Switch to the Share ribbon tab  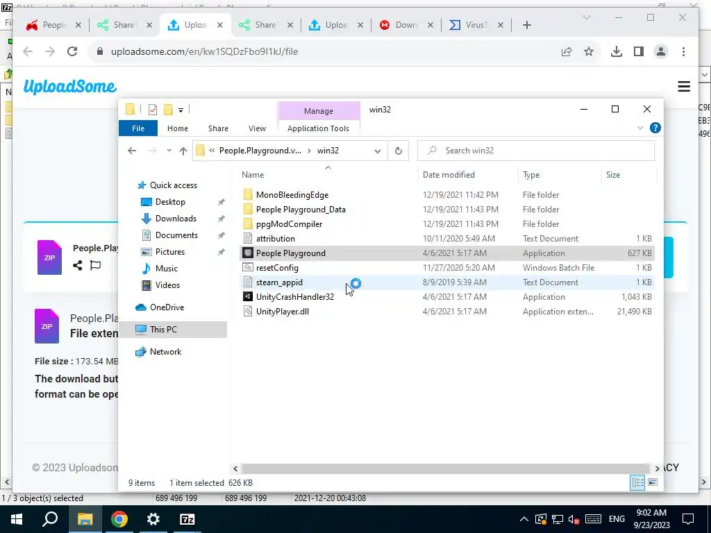(x=218, y=128)
